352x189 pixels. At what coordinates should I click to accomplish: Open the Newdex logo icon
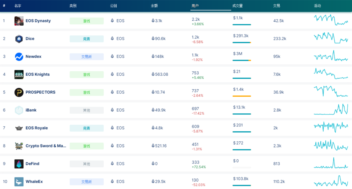click(x=19, y=57)
